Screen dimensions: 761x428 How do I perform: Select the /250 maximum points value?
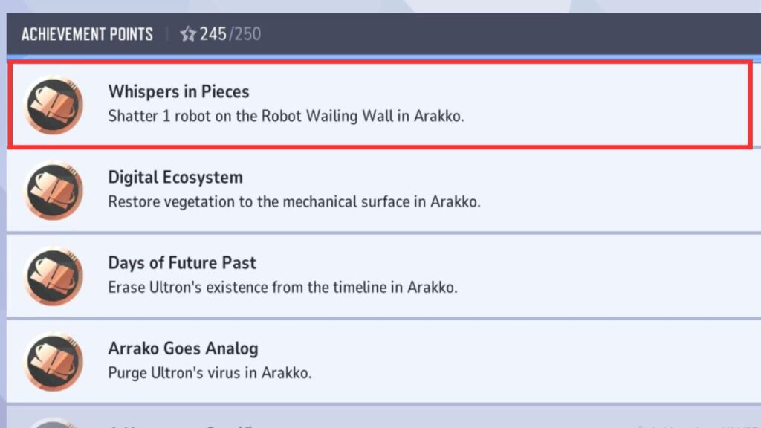pos(245,34)
